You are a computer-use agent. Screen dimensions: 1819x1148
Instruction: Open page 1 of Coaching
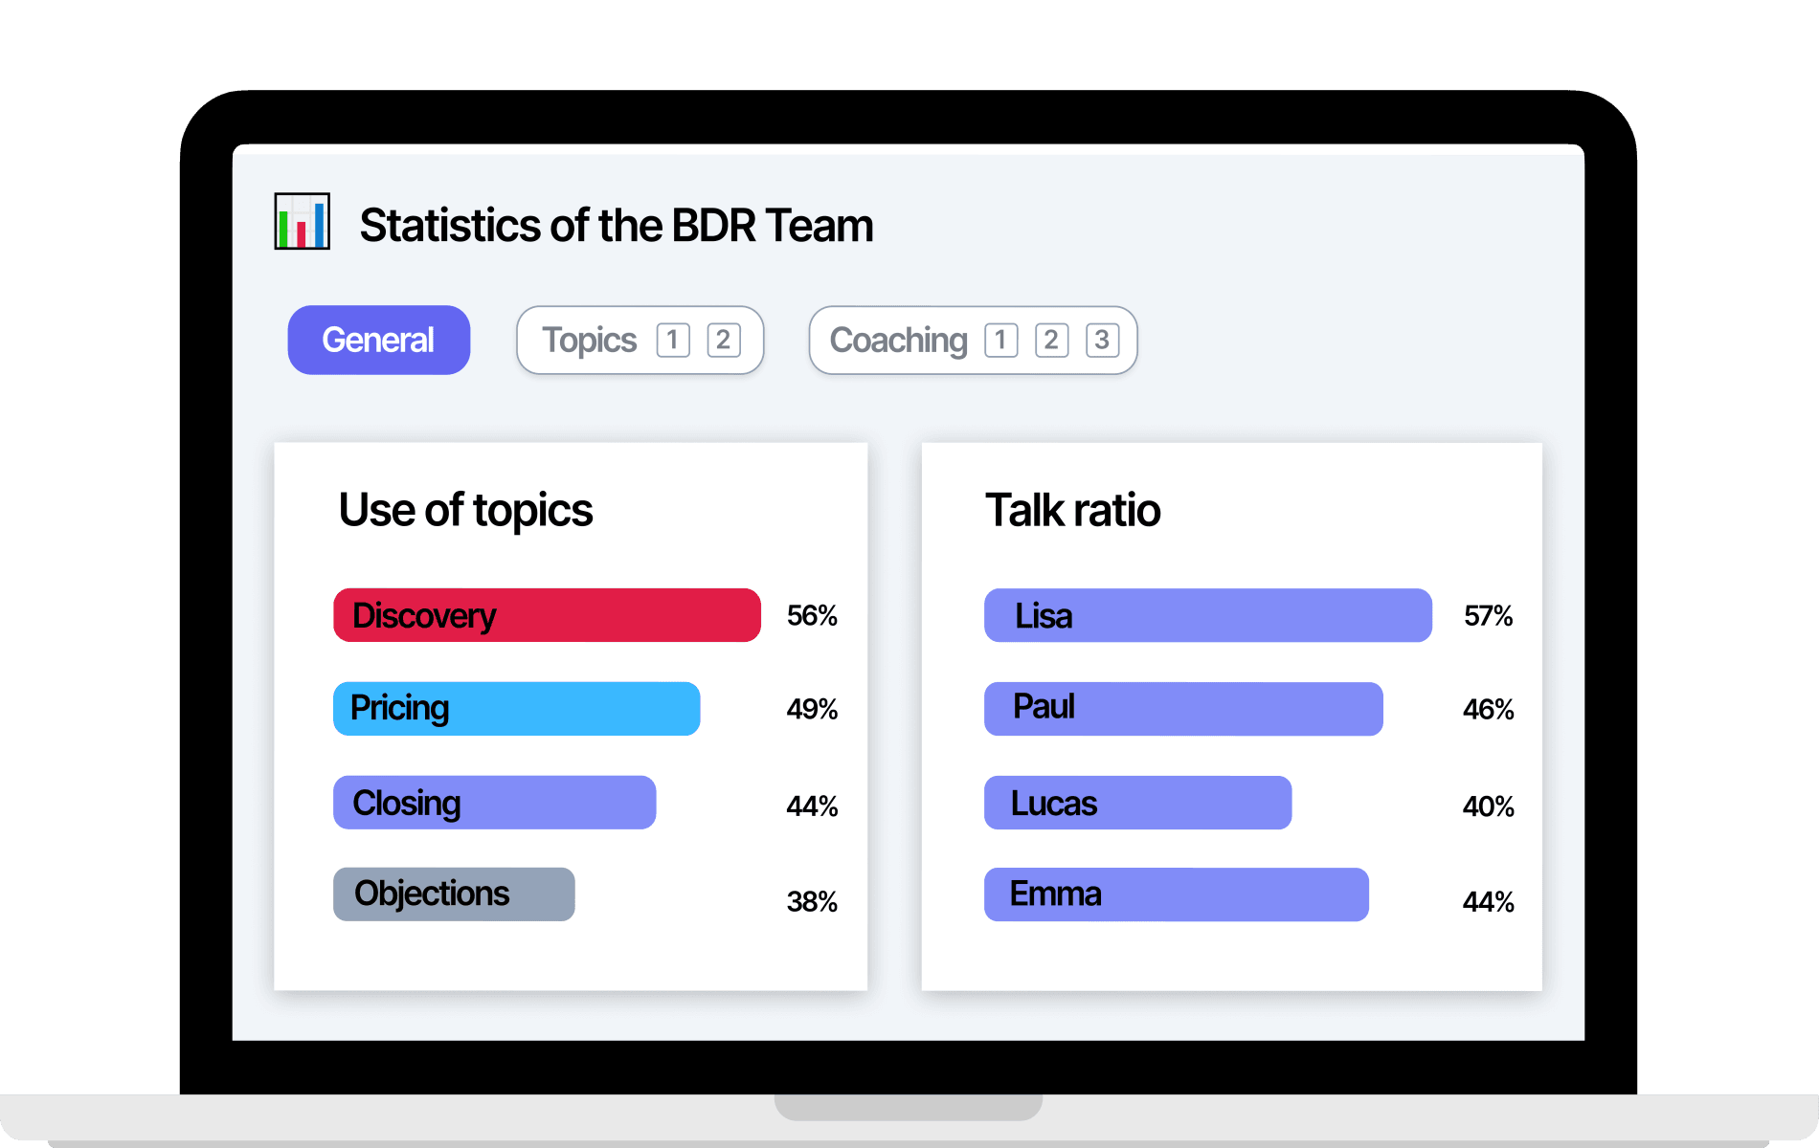(x=999, y=340)
